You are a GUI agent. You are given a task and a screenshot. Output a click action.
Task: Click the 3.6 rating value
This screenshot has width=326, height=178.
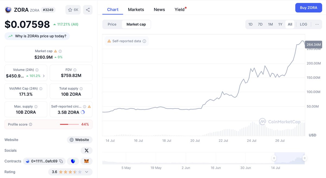[x=54, y=172]
